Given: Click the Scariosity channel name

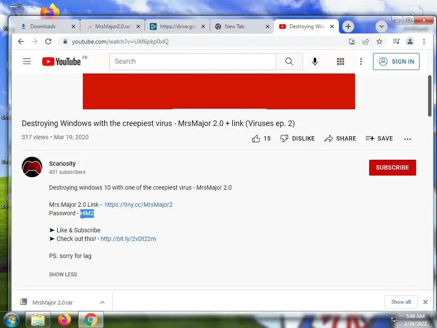Looking at the screenshot, I should (x=62, y=164).
